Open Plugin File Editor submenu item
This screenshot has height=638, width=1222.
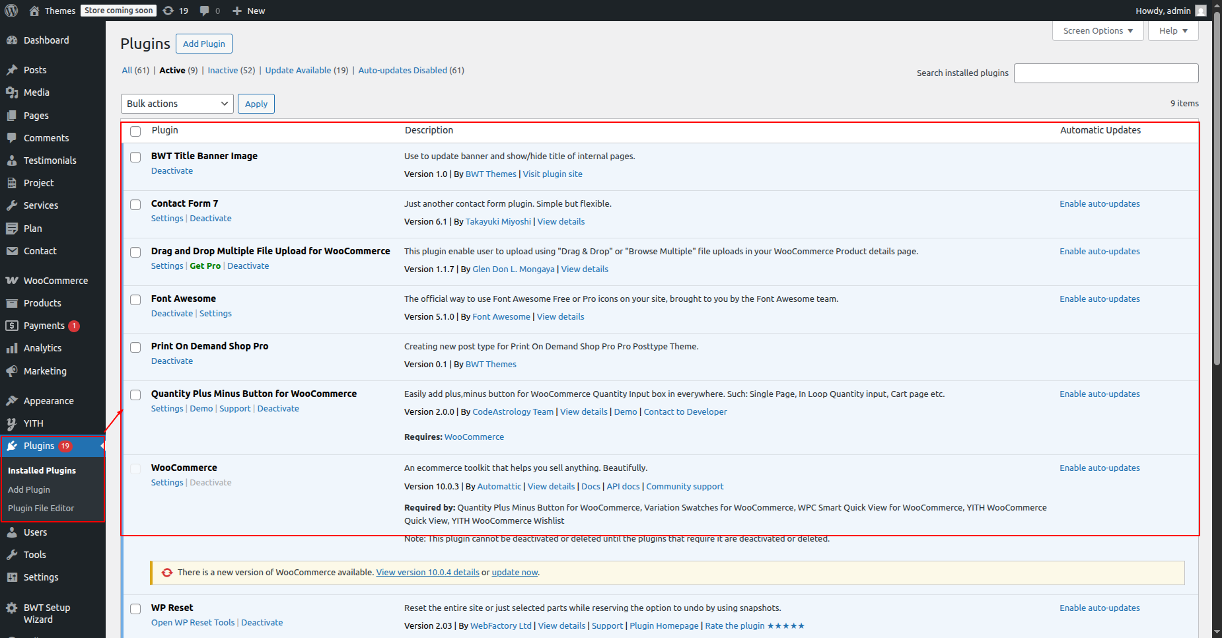[41, 509]
